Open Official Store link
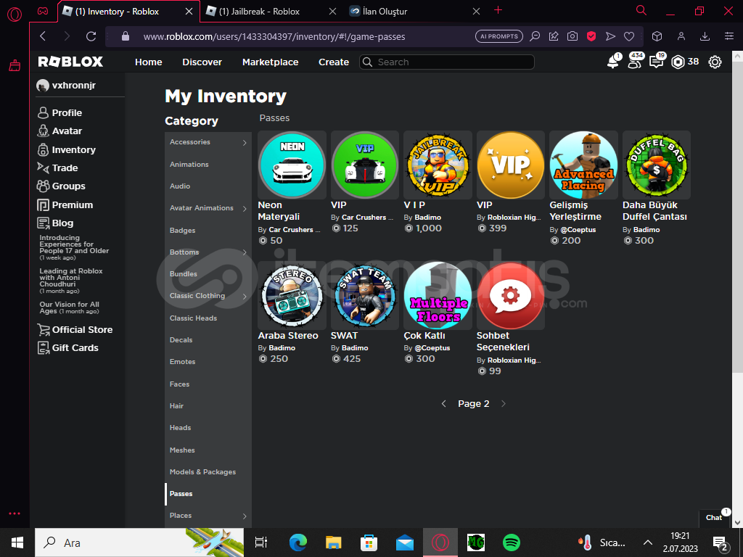This screenshot has width=743, height=557. 75,330
